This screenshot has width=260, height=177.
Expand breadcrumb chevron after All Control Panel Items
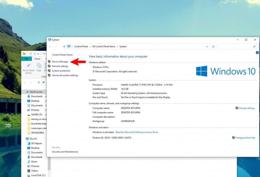(x=117, y=47)
